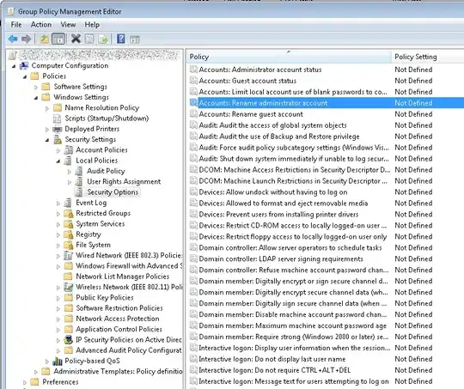Click the Show/Hide Action Pane icon
The width and height of the screenshot is (464, 389).
134,39
